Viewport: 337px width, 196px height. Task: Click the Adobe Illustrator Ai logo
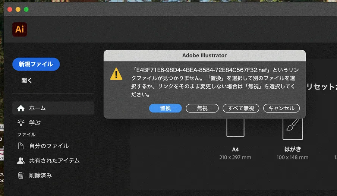[x=19, y=29]
